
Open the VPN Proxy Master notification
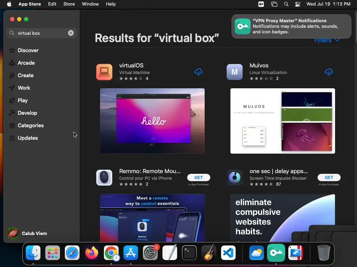point(291,26)
